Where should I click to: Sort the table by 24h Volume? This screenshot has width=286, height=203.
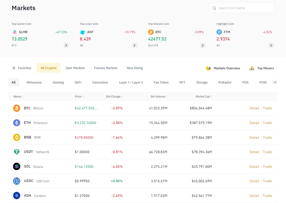point(159,97)
